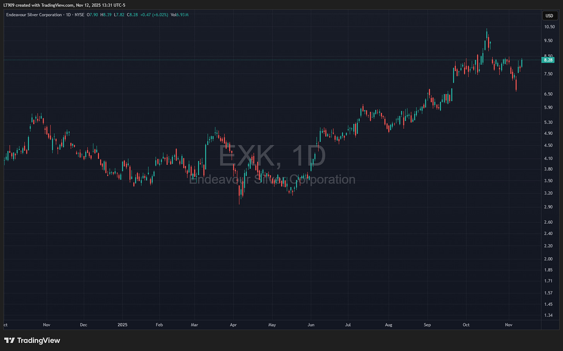This screenshot has height=351, width=563.
Task: Click the 1.45 price axis label
Action: [548, 304]
